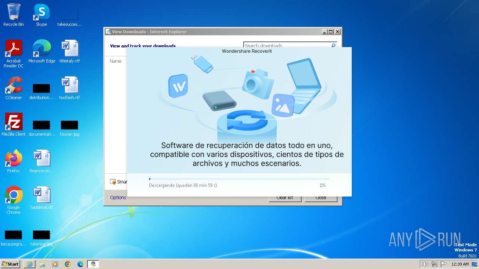Open Acrobat Reader DC shortcut
The image size is (479, 269).
click(x=13, y=54)
